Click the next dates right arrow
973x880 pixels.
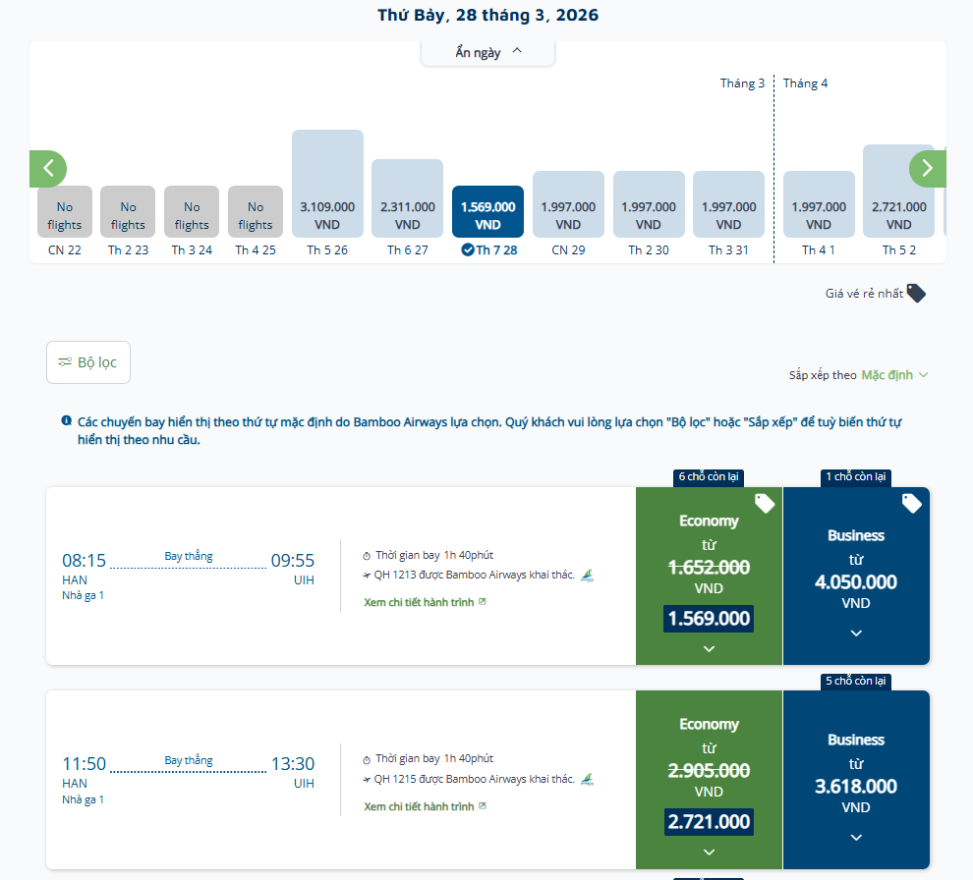point(927,169)
